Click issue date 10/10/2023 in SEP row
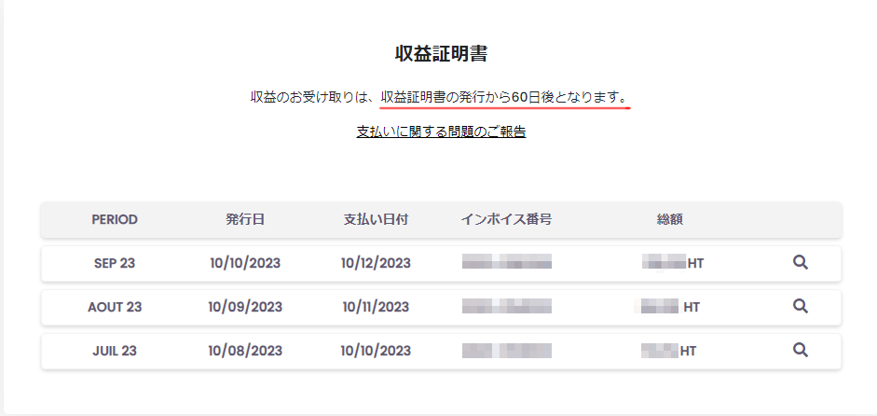Screen dimensions: 877x416 245,263
